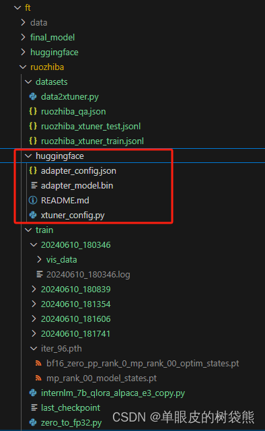Screen dimensions: 265x431
Task: Open zero_to_fp32.py file
Action: (x=71, y=423)
